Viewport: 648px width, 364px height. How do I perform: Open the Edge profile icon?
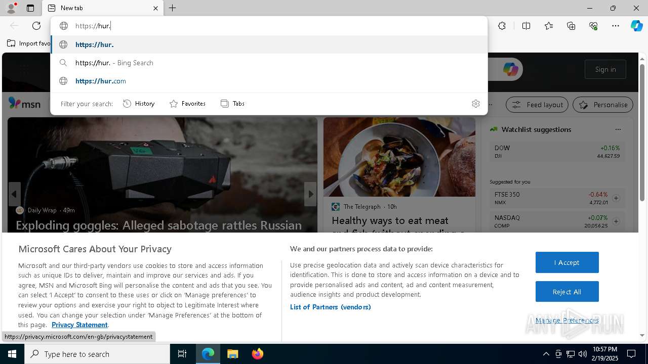click(11, 8)
